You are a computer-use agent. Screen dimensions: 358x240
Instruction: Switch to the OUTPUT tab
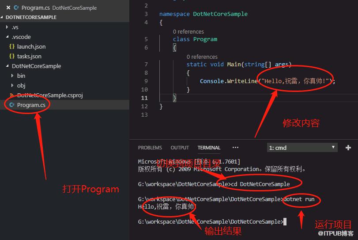180,148
